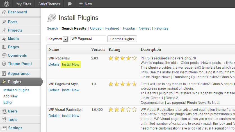Open the Popular plugins tab

point(129,28)
